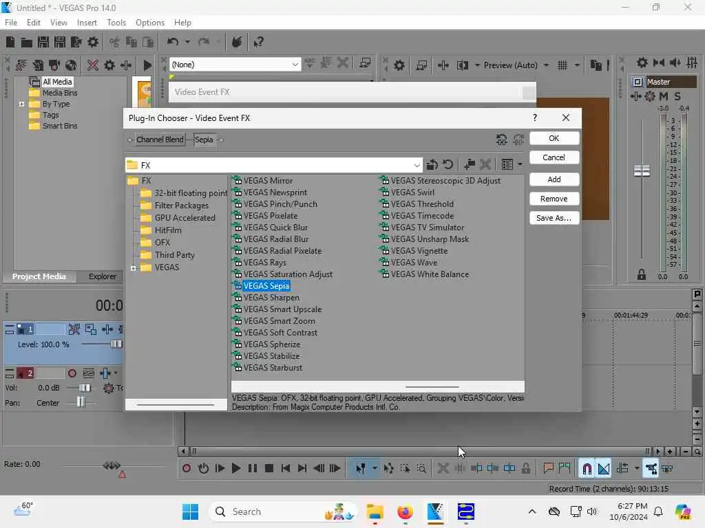The height and width of the screenshot is (528, 705).
Task: Open the Master bus gear settings icon
Action: tap(650, 96)
